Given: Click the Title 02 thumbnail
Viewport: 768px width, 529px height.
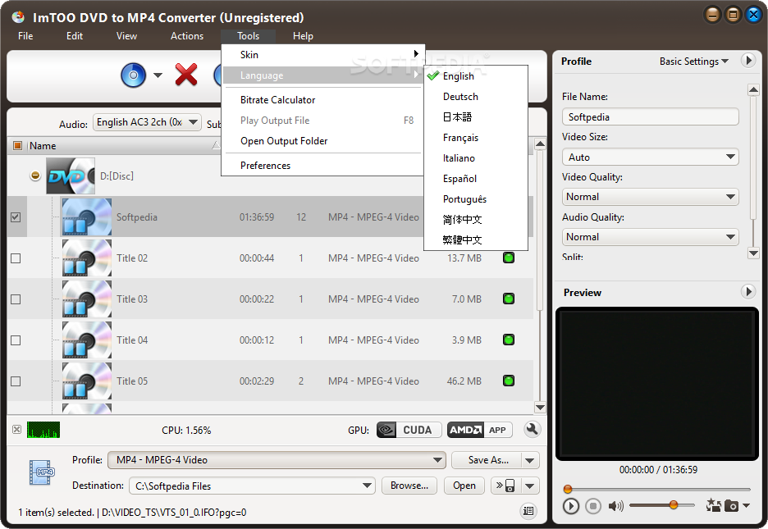Looking at the screenshot, I should click(x=87, y=258).
